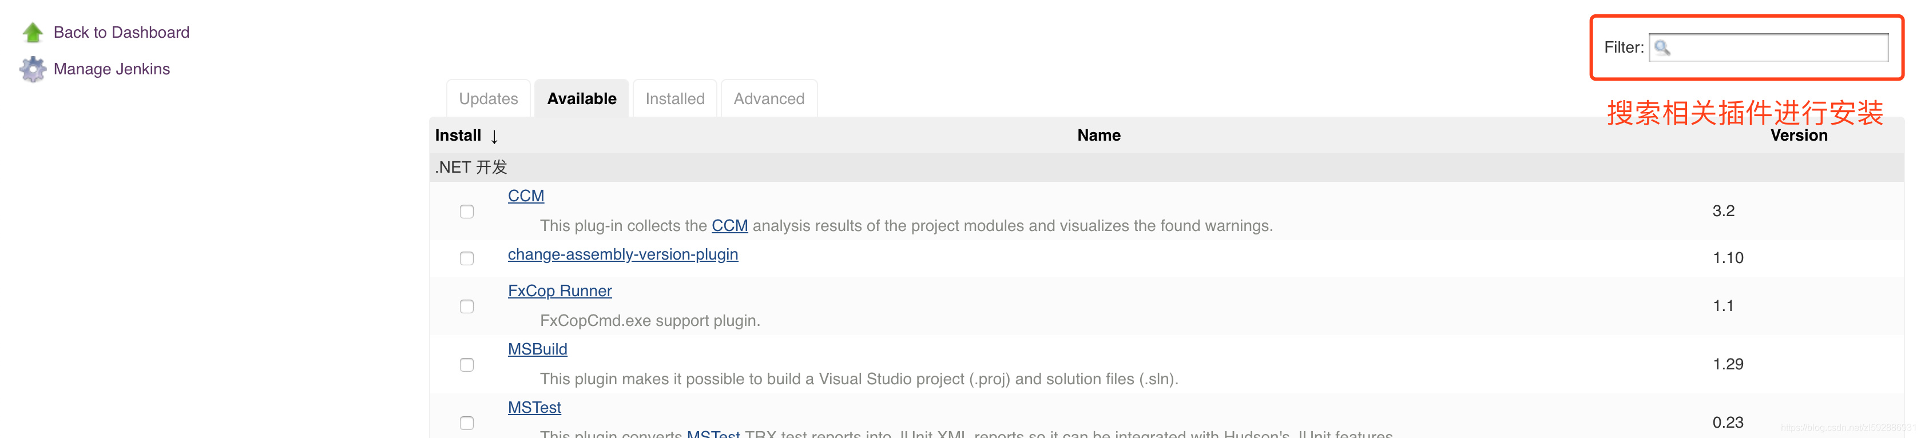The image size is (1921, 438).
Task: Open the Back to Dashboard link
Action: [121, 32]
